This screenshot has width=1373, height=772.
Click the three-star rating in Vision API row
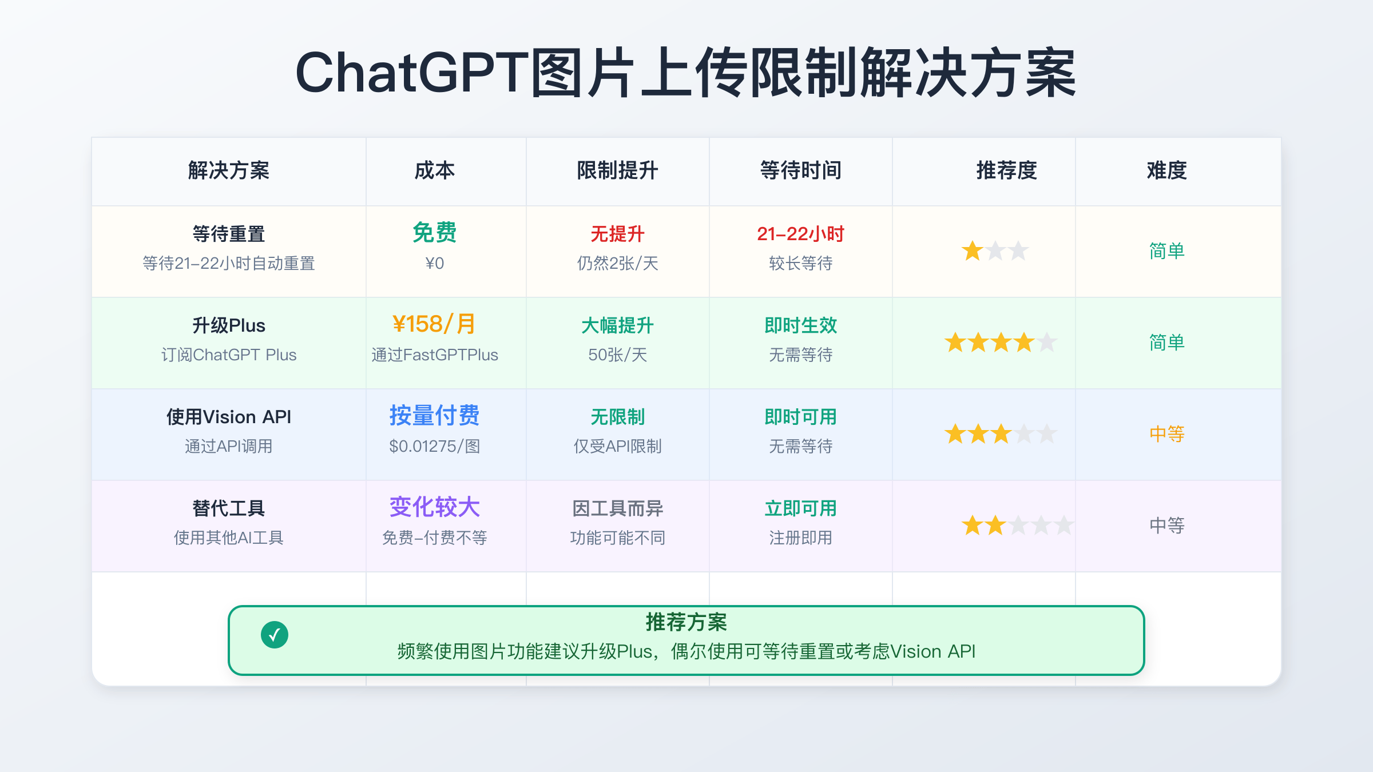(1001, 434)
